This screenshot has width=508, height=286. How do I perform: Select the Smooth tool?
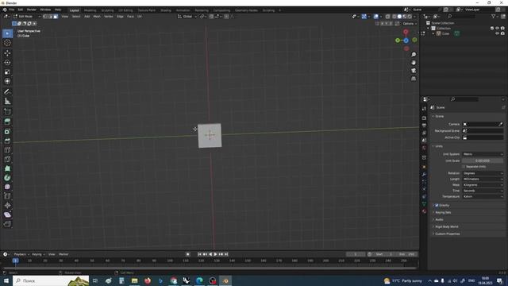coord(7,187)
